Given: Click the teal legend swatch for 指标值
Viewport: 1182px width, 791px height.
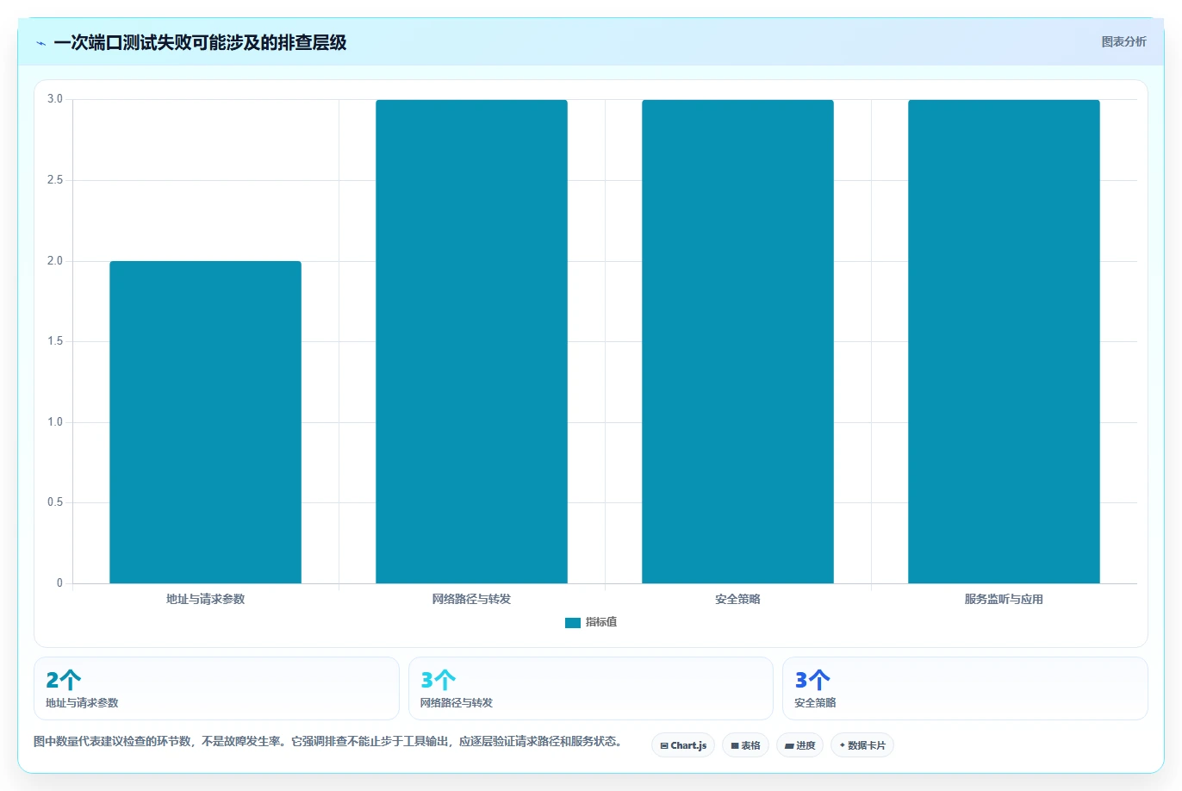Looking at the screenshot, I should pos(573,622).
